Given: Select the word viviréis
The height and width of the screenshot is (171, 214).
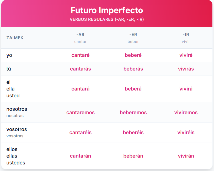Looking at the screenshot, I should click(186, 133).
